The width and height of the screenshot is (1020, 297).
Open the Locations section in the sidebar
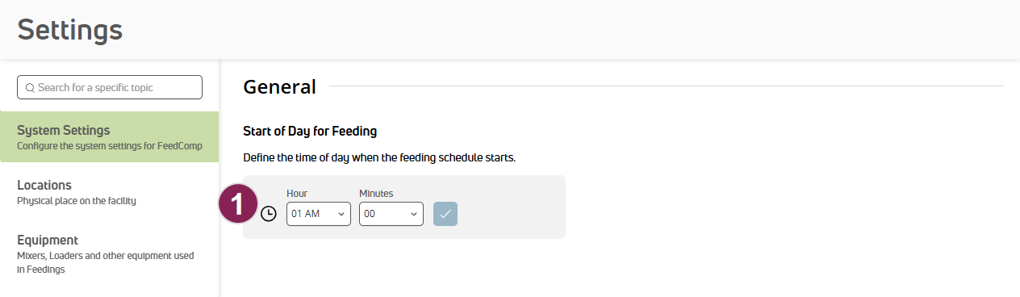109,192
